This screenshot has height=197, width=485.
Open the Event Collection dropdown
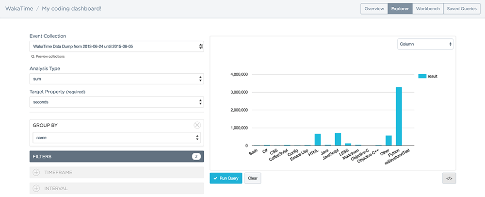pos(116,46)
